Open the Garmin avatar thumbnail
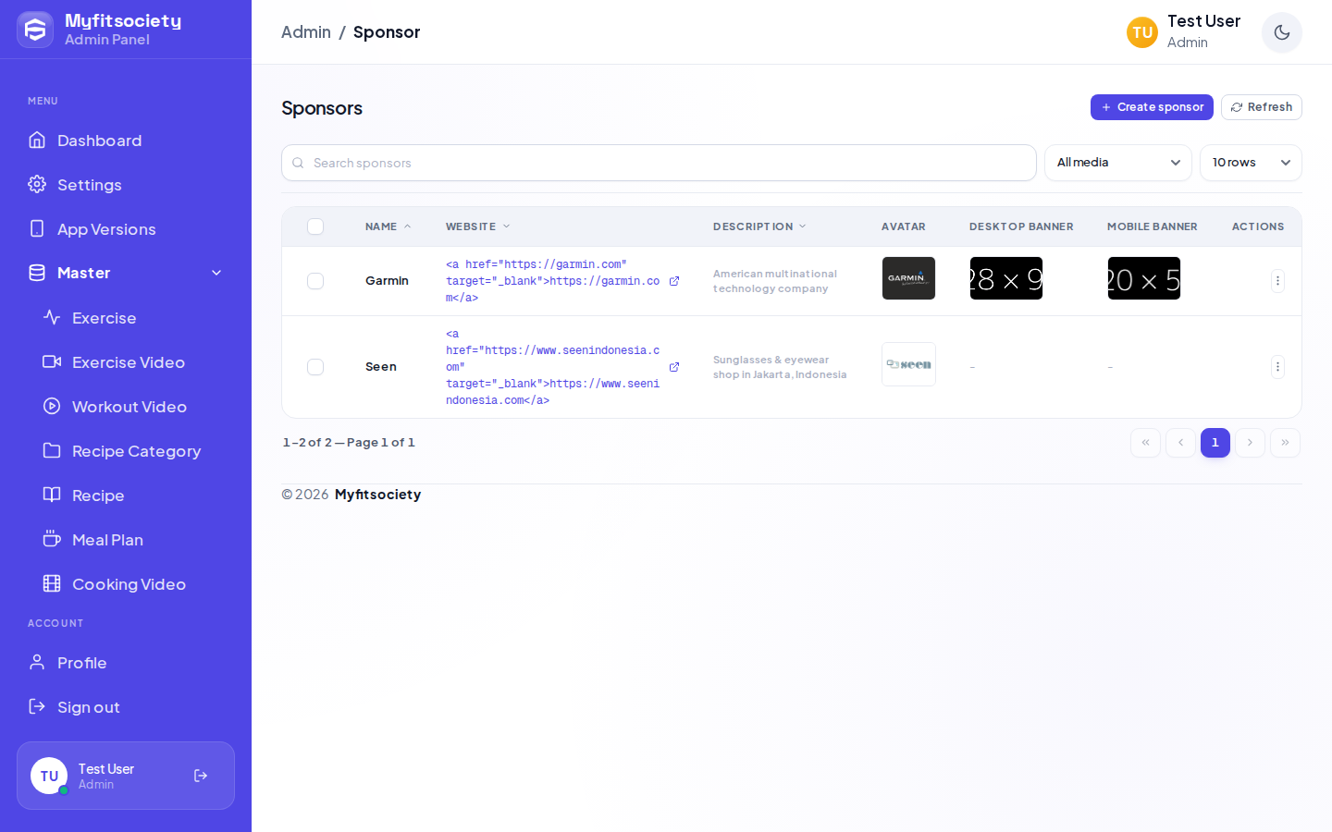Viewport: 1332px width, 832px height. point(908,278)
